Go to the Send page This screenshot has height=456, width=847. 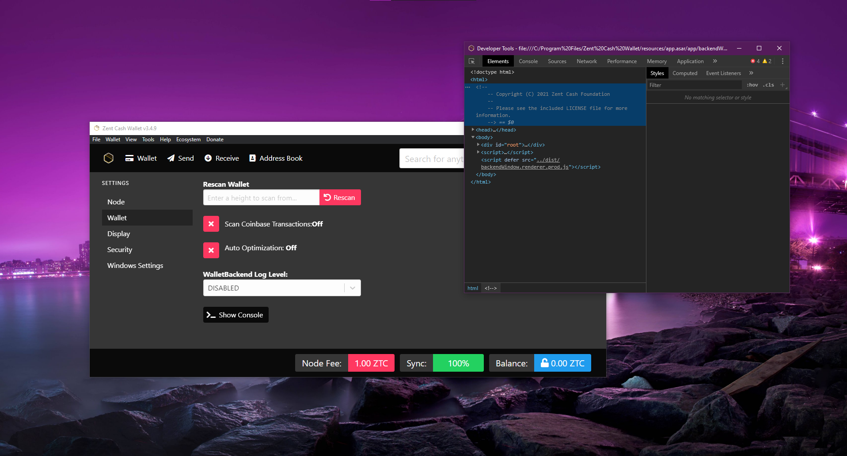(180, 158)
